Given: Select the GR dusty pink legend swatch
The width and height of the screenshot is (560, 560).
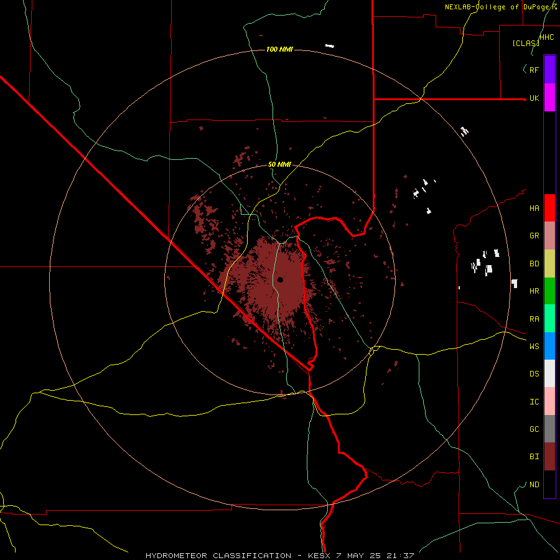Looking at the screenshot, I should point(549,236).
